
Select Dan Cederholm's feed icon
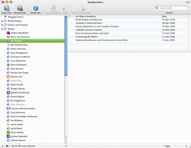pyautogui.click(x=8, y=65)
